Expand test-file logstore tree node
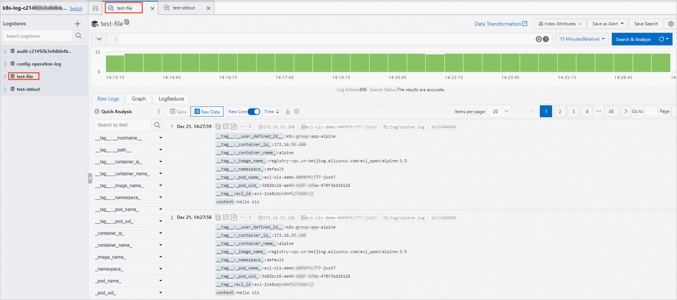Image resolution: width=677 pixels, height=300 pixels. pyautogui.click(x=5, y=76)
